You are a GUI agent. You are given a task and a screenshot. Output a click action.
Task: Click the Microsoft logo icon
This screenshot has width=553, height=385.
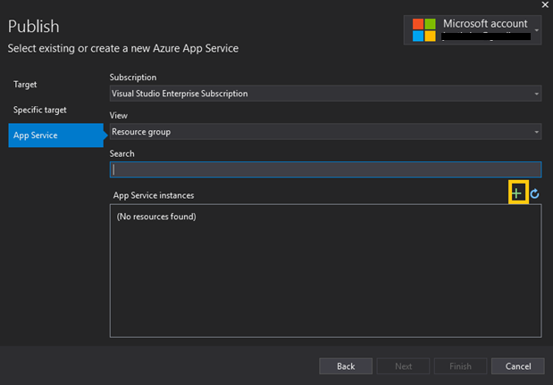coord(423,29)
